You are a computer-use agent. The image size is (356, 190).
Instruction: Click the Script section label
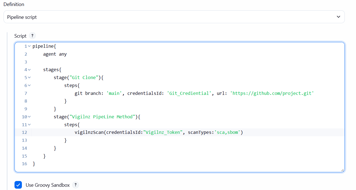click(20, 36)
